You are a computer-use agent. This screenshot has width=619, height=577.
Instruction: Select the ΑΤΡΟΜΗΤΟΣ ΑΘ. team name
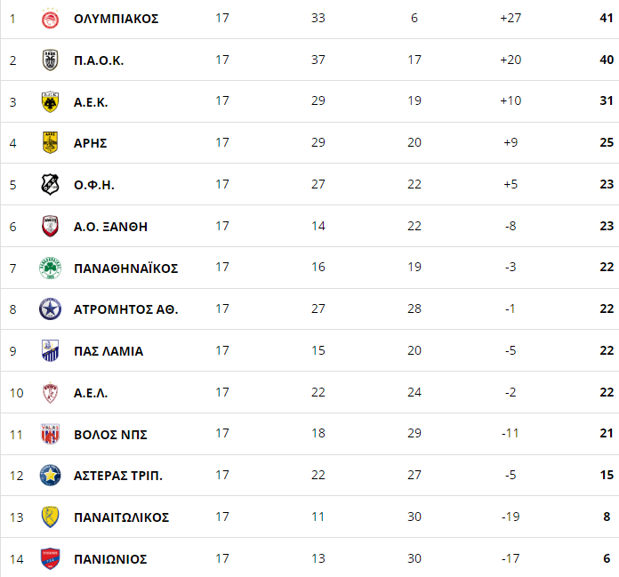point(126,309)
